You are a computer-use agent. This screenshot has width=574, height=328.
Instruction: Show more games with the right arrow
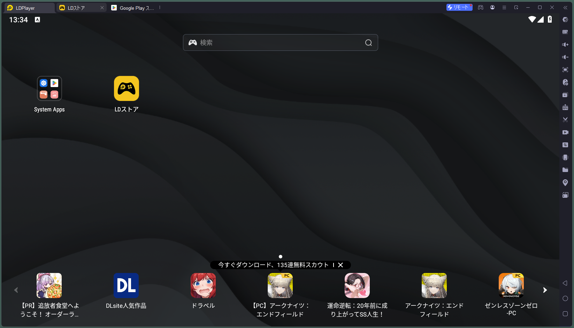[x=544, y=290]
